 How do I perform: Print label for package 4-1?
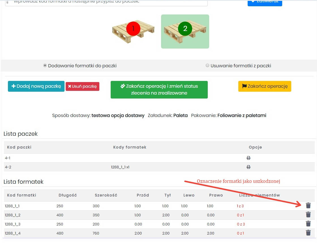click(249, 158)
